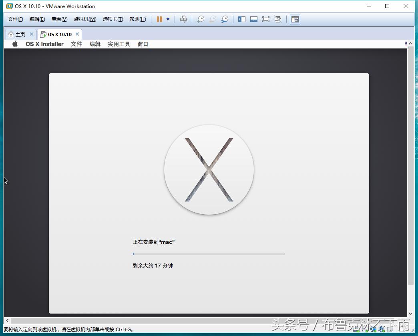This screenshot has height=336, width=418.
Task: Close the 主页 tab
Action: pyautogui.click(x=32, y=34)
